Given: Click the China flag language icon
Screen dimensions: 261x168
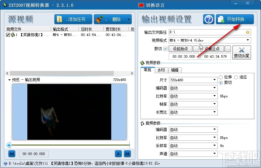Looking at the screenshot, I should pyautogui.click(x=141, y=5).
